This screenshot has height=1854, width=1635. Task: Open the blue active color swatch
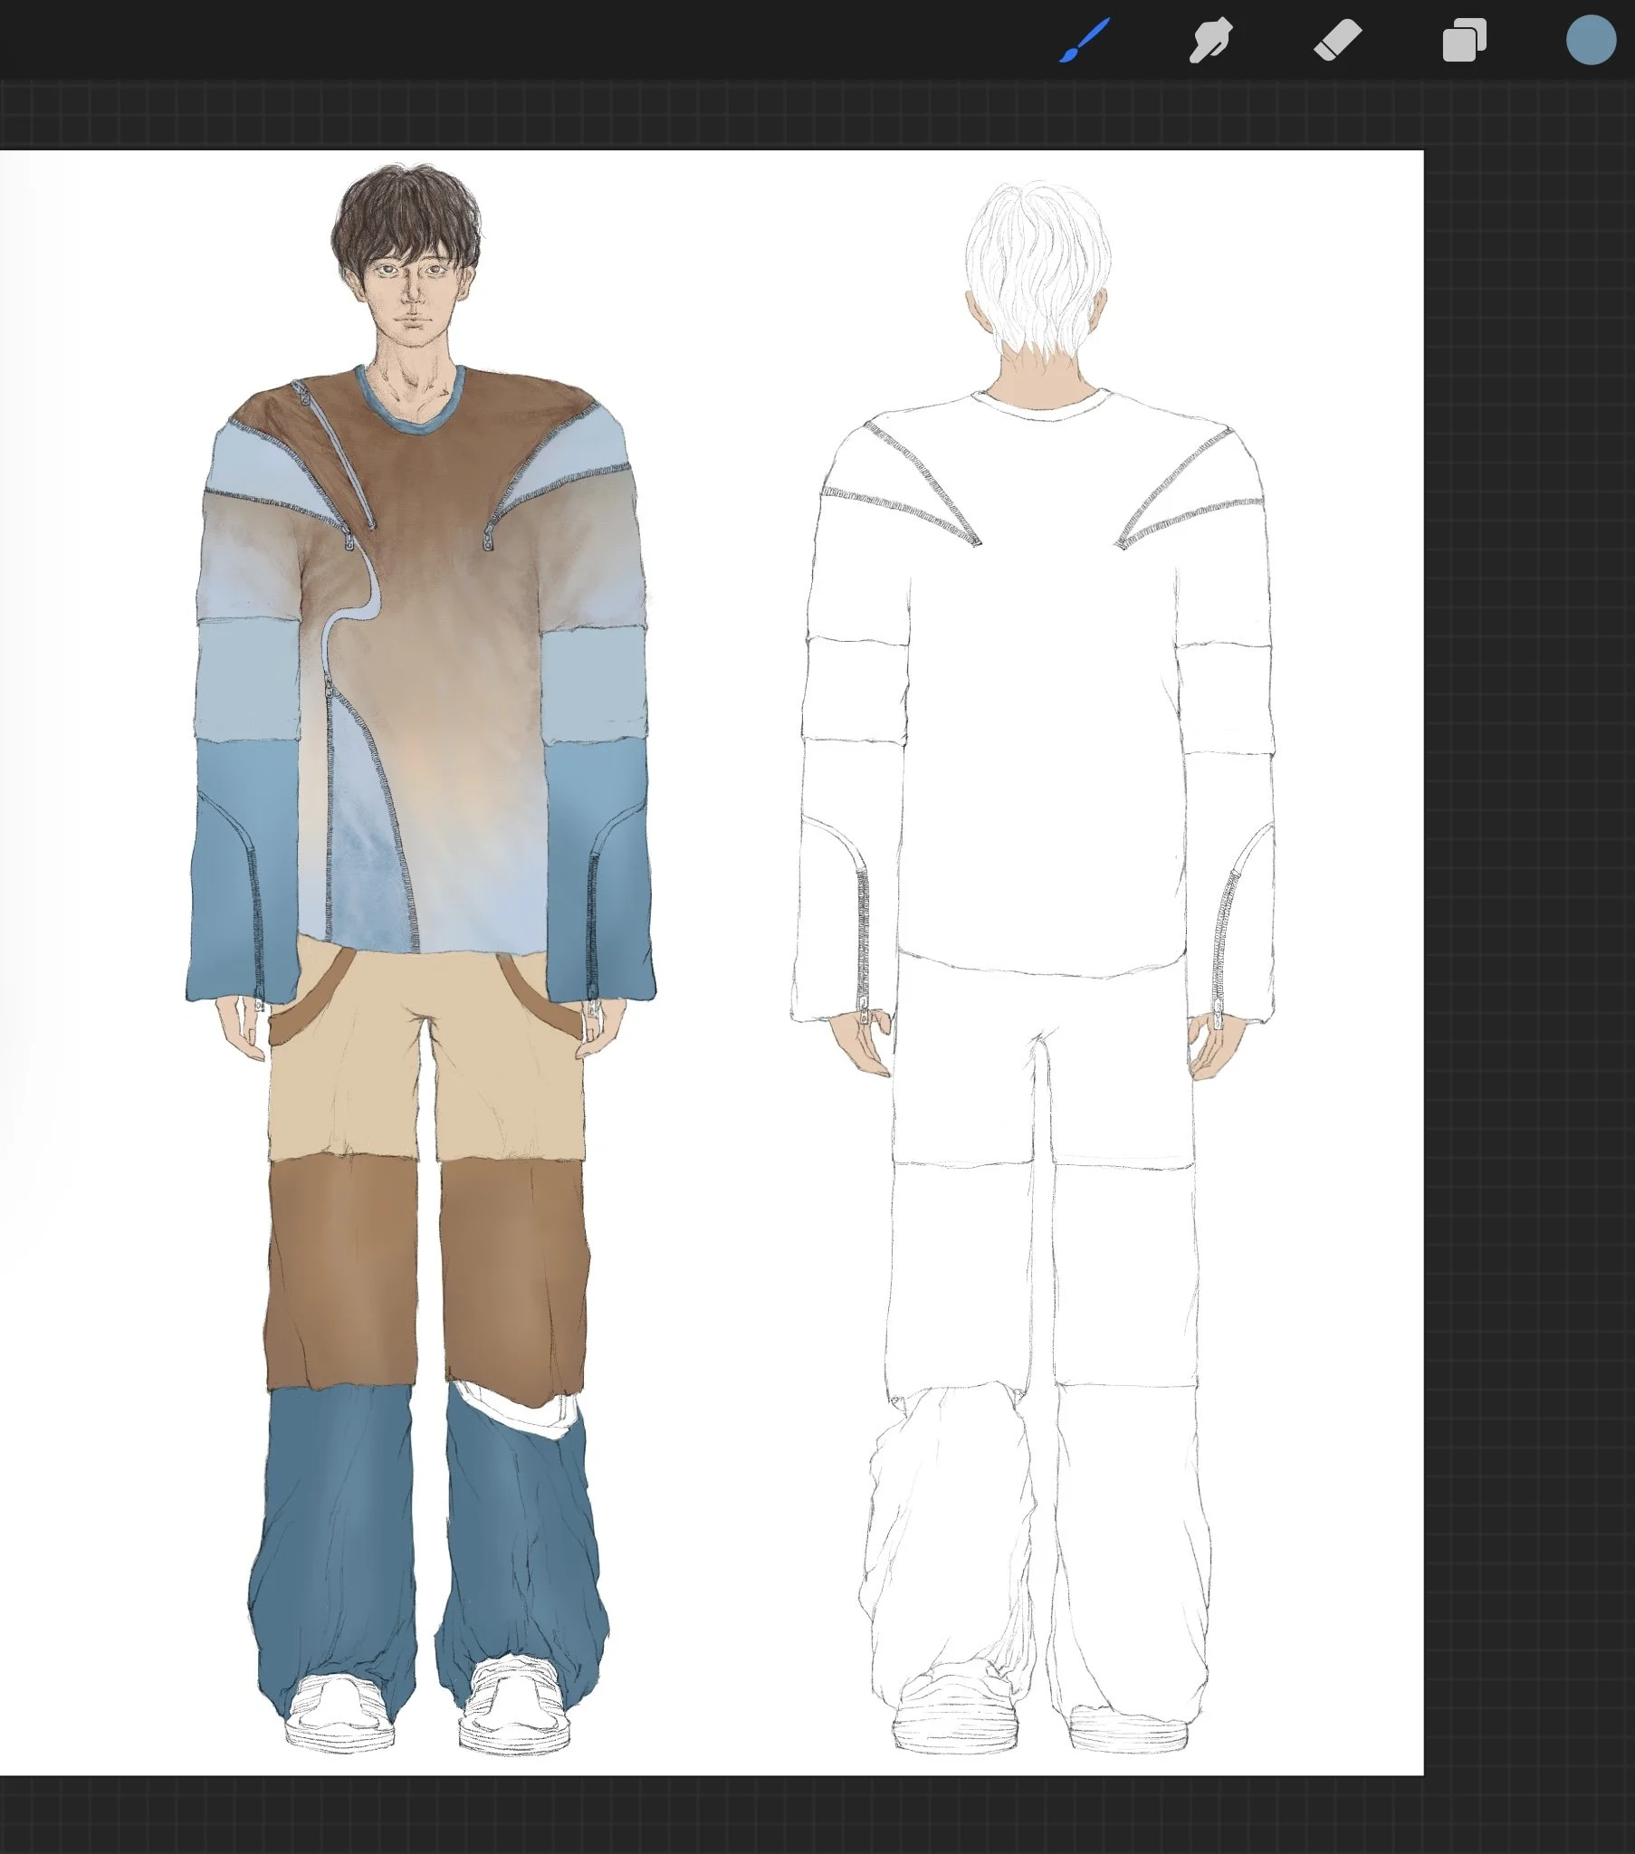[1591, 40]
